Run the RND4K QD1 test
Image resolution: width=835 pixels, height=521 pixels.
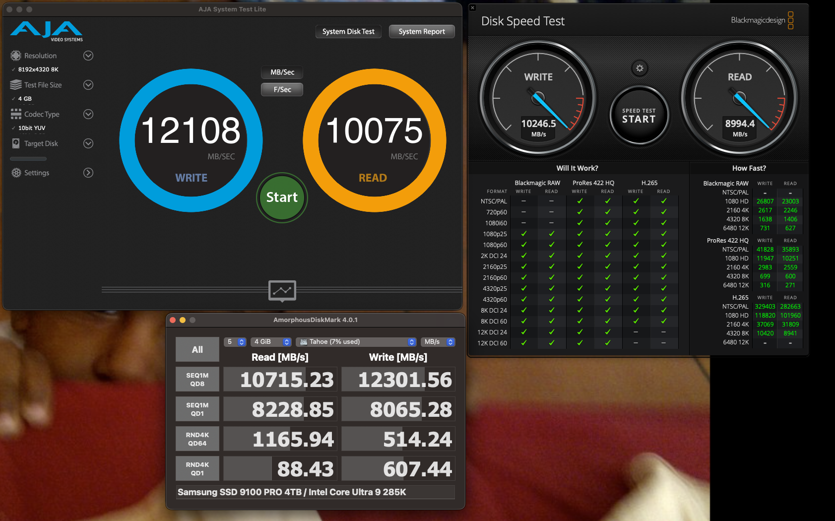click(x=197, y=469)
